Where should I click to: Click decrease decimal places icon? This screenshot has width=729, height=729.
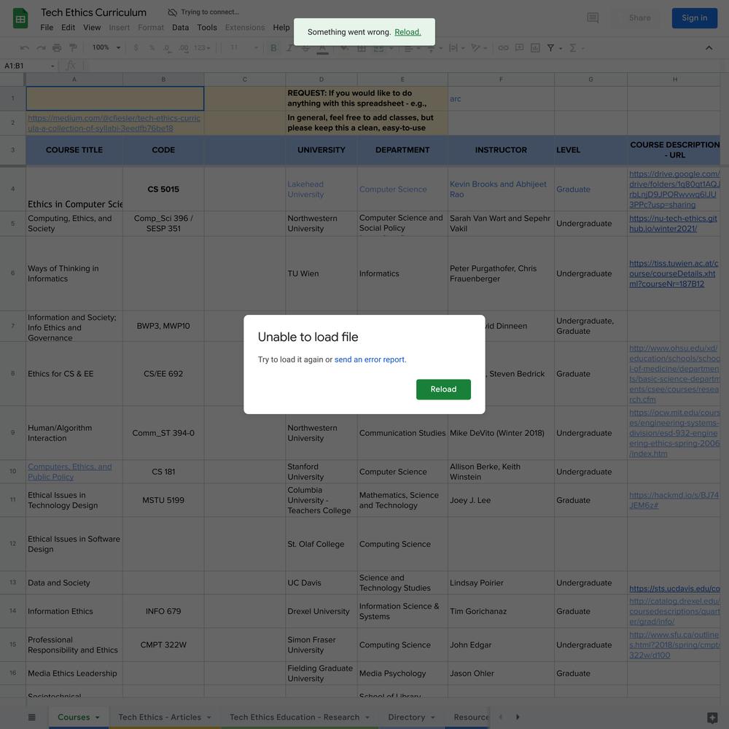167,48
